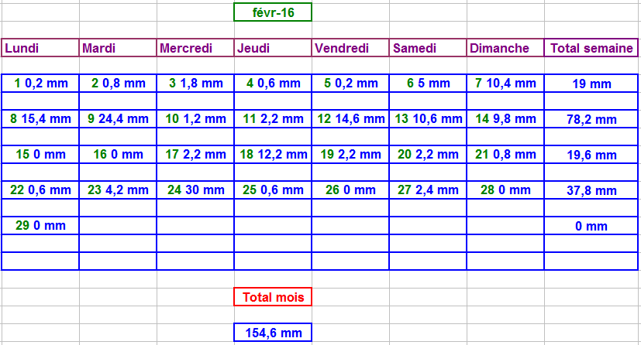
Task: Select the day 18 cell with 12,2 mm
Action: [273, 155]
